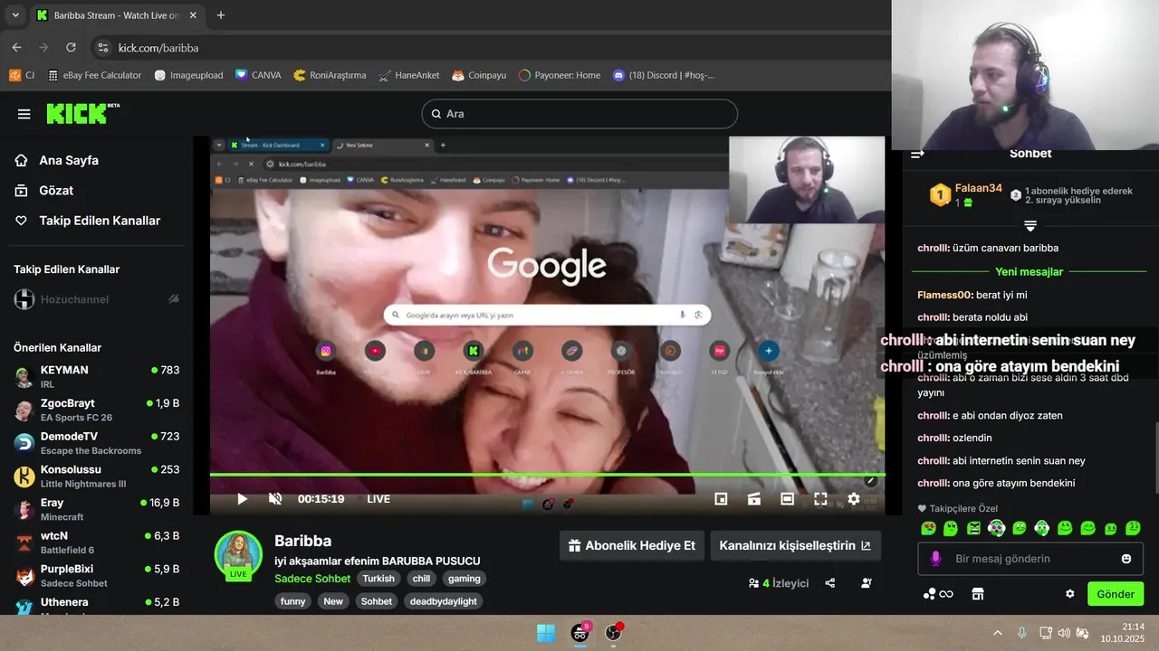Focus the Bir mesaj gönderin chat field
This screenshot has height=651, width=1159.
[x=1030, y=559]
